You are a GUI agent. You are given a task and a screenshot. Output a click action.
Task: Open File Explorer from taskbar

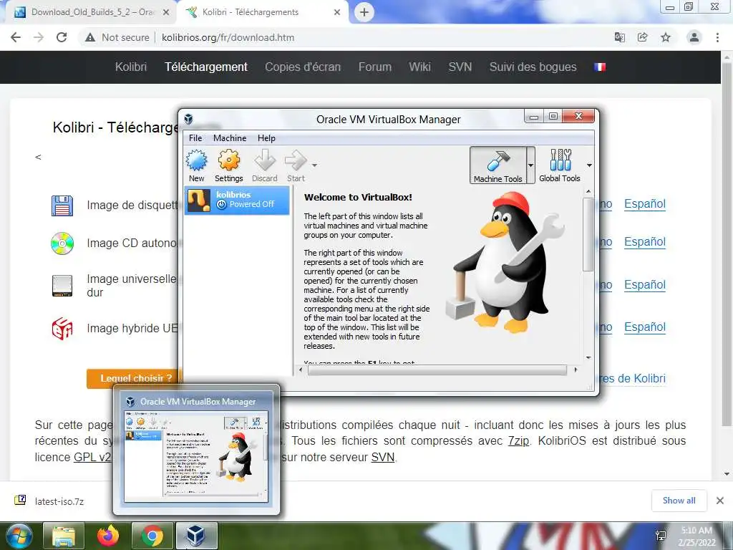64,536
